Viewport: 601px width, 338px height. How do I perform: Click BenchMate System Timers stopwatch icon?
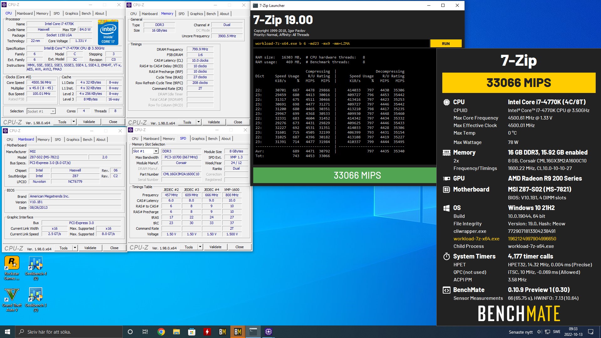click(446, 256)
